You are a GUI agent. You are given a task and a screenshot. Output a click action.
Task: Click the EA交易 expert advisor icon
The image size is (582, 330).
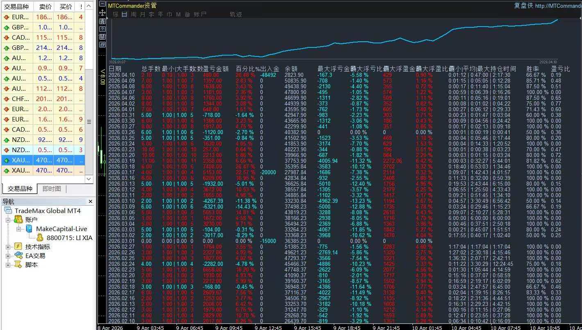click(x=18, y=256)
